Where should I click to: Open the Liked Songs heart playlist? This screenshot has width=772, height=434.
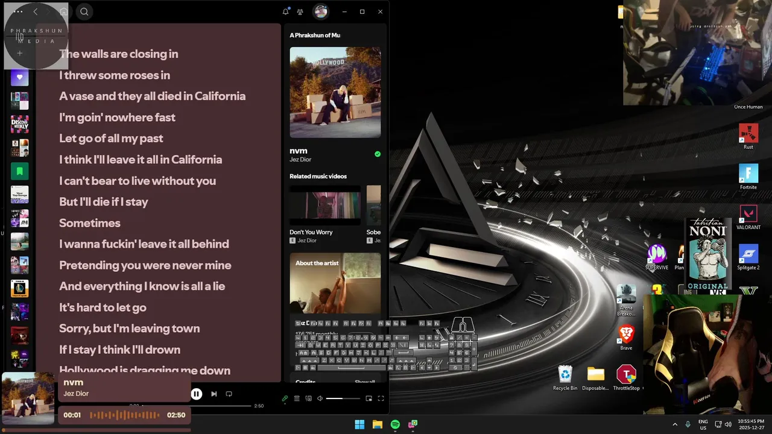coord(19,77)
